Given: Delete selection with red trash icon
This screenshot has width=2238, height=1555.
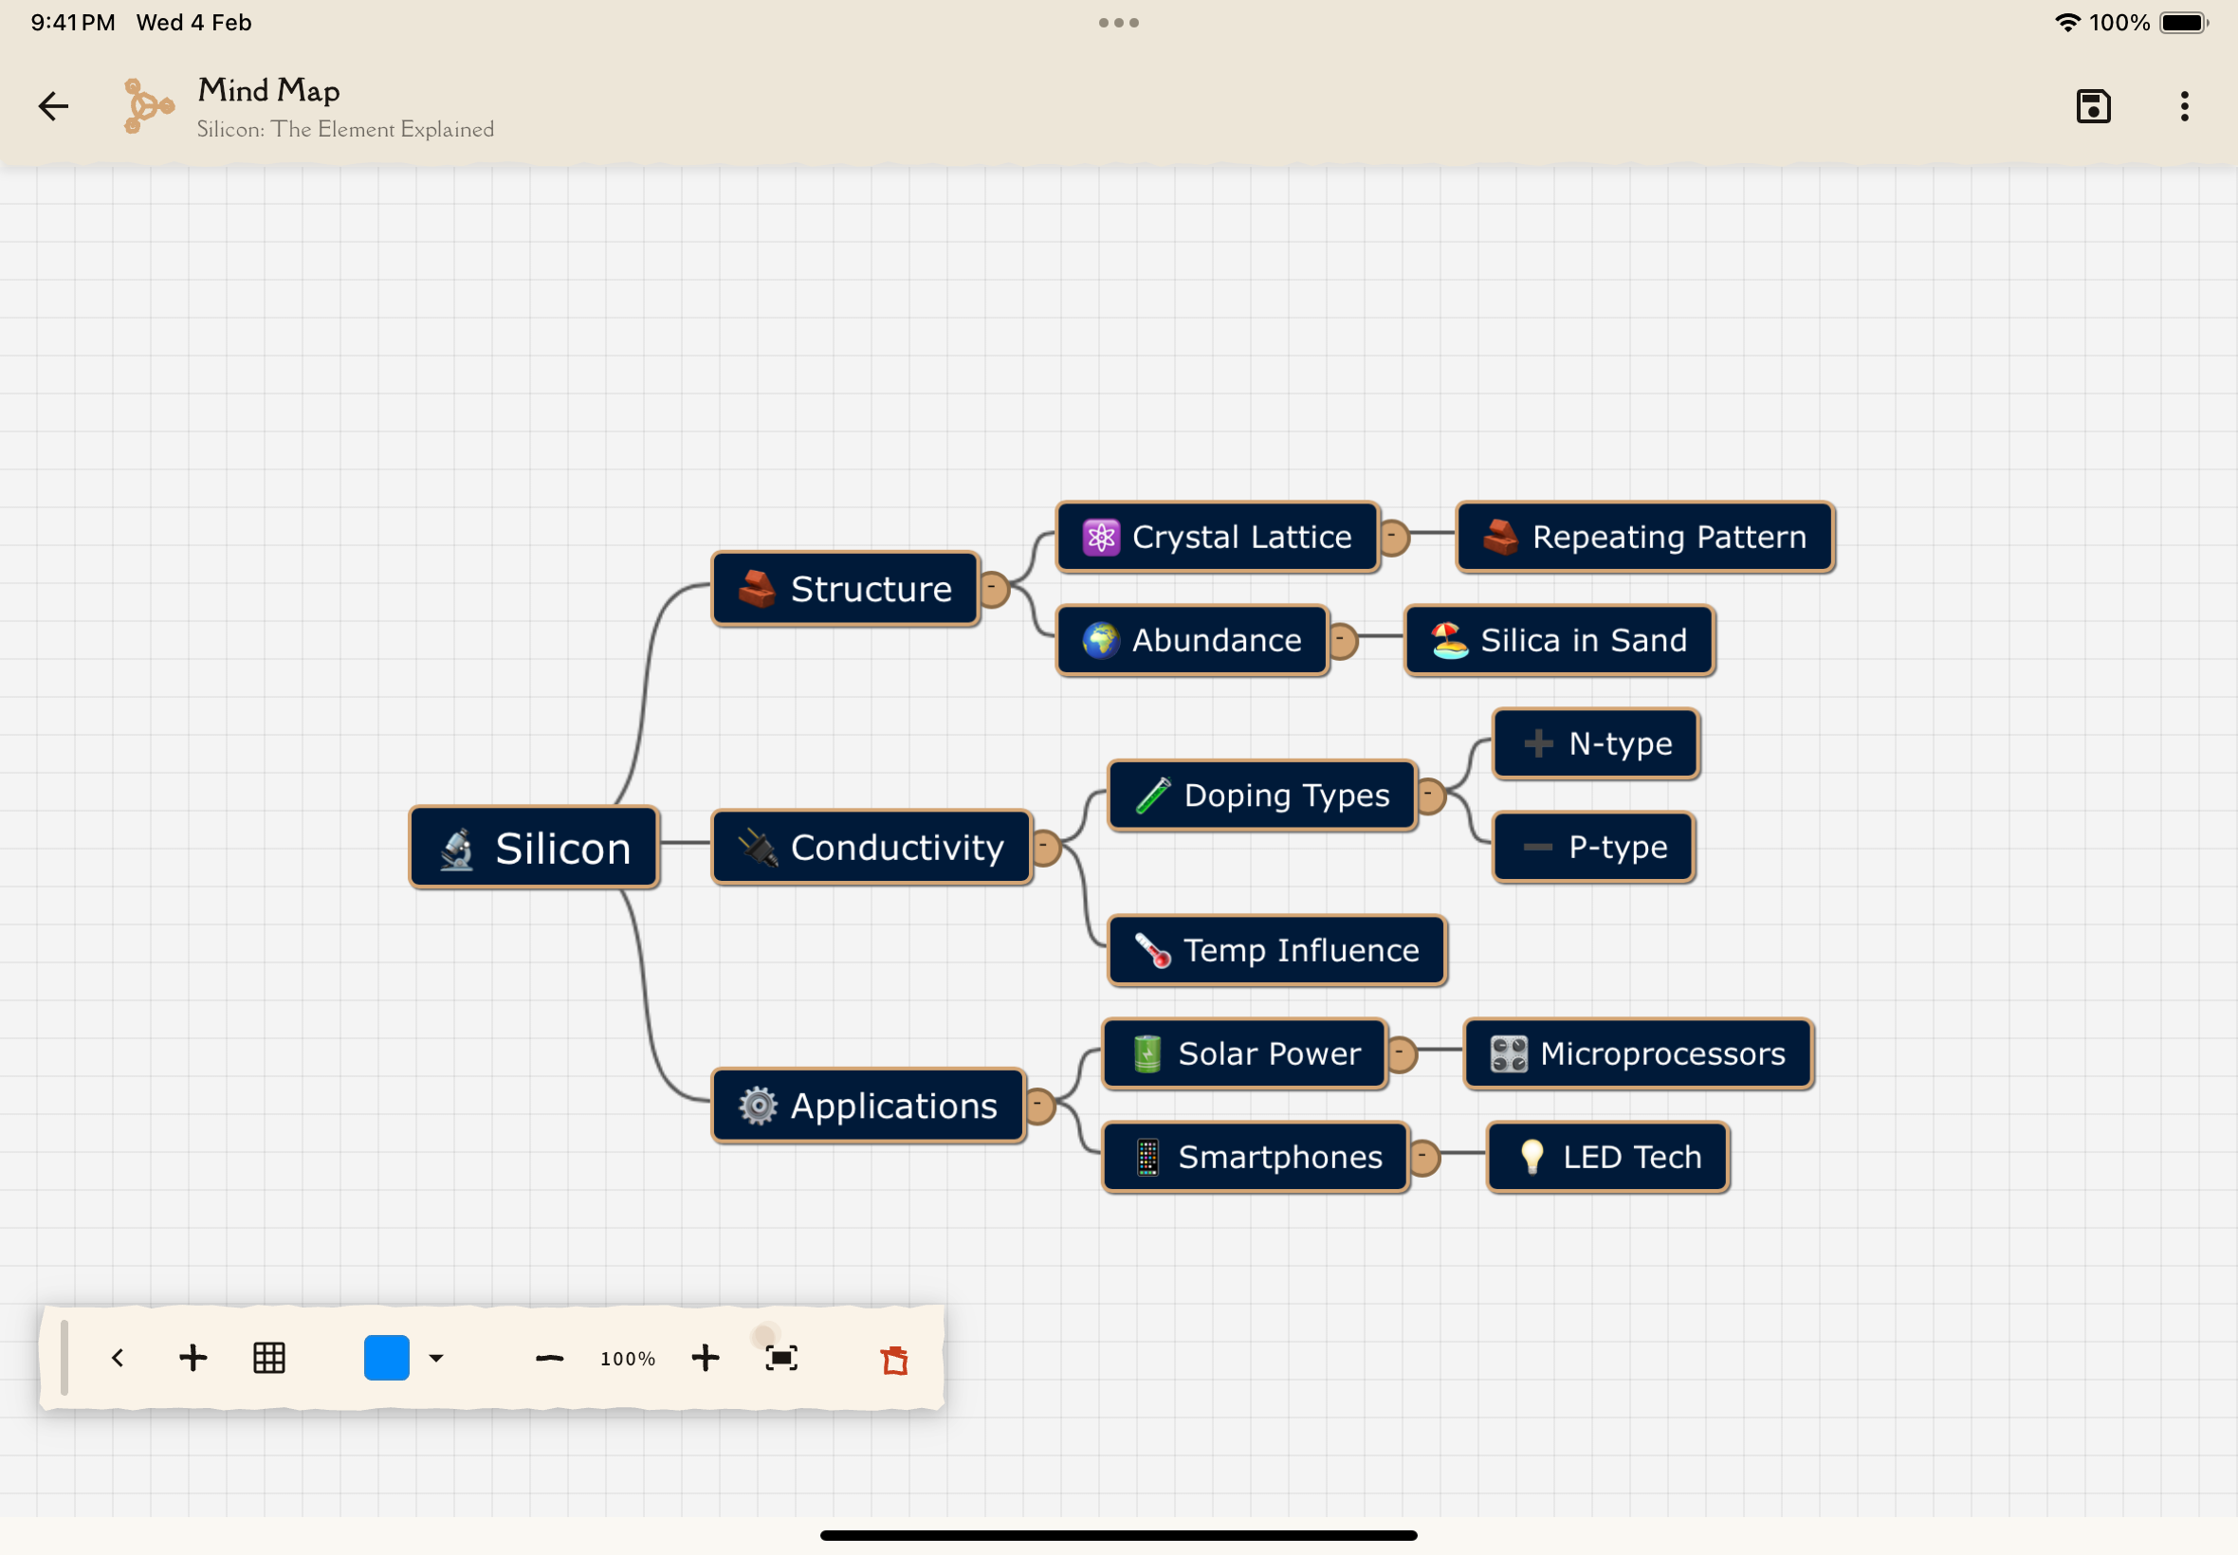Looking at the screenshot, I should [x=893, y=1359].
